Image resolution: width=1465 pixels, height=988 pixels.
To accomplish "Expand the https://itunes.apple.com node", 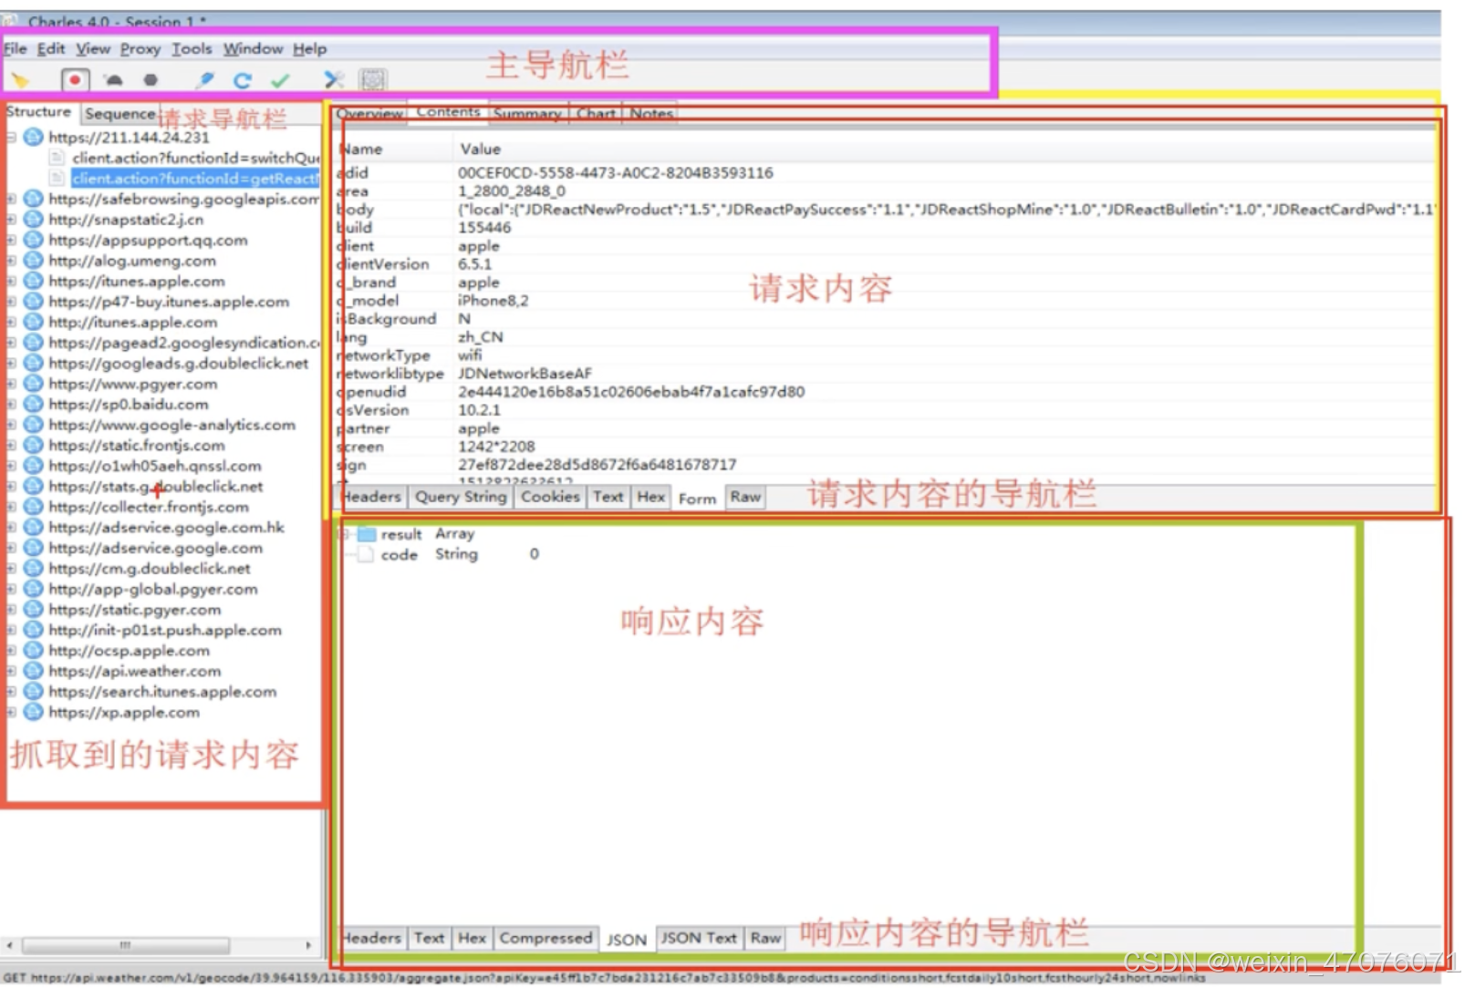I will click(x=12, y=281).
